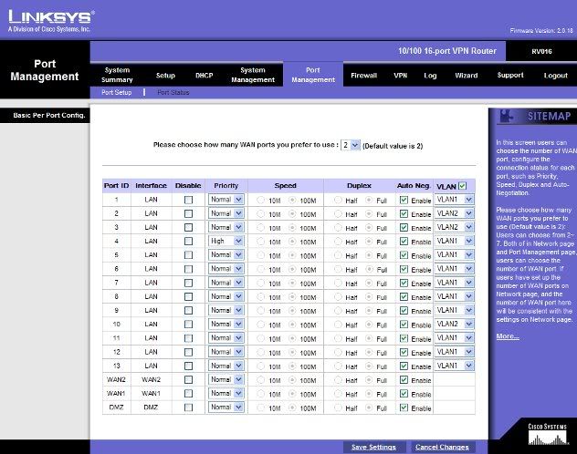Screen dimensions: 577x454
Task: Switch to the DHCP tab
Action: point(203,75)
